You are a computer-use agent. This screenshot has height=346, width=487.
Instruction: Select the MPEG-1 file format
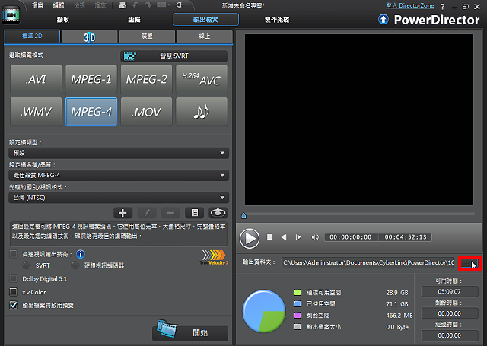pos(91,79)
